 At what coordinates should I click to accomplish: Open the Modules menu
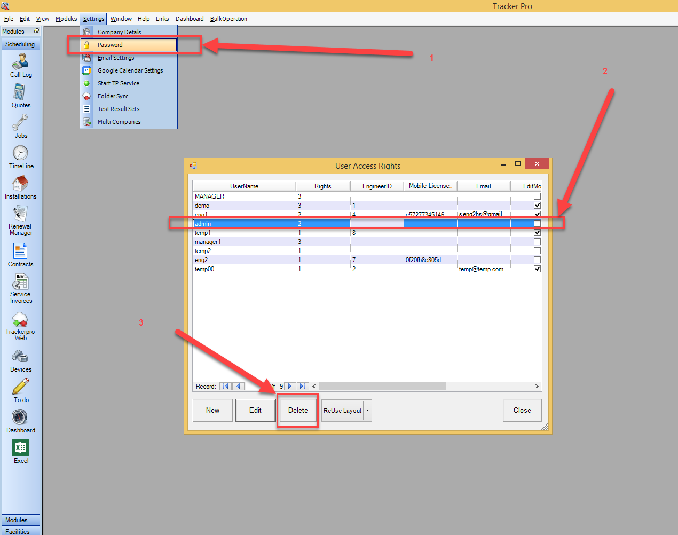click(x=66, y=19)
